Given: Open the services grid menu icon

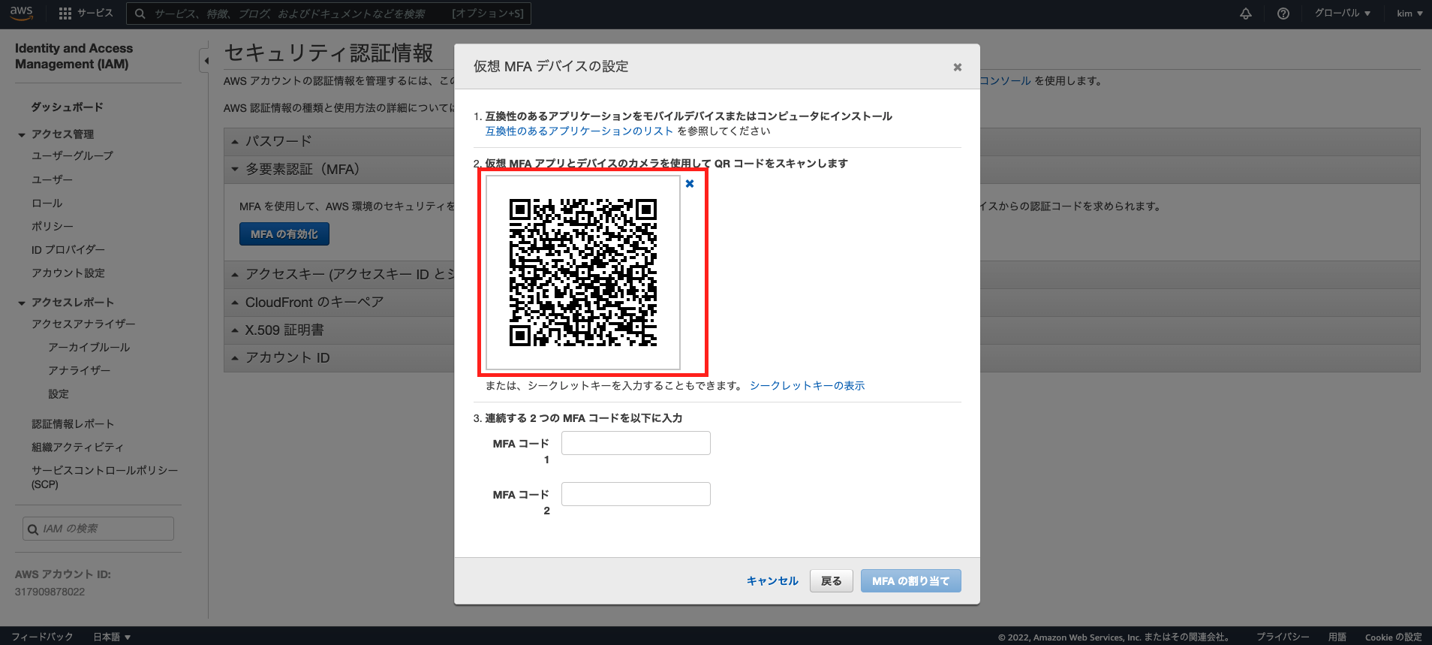Looking at the screenshot, I should pos(65,14).
